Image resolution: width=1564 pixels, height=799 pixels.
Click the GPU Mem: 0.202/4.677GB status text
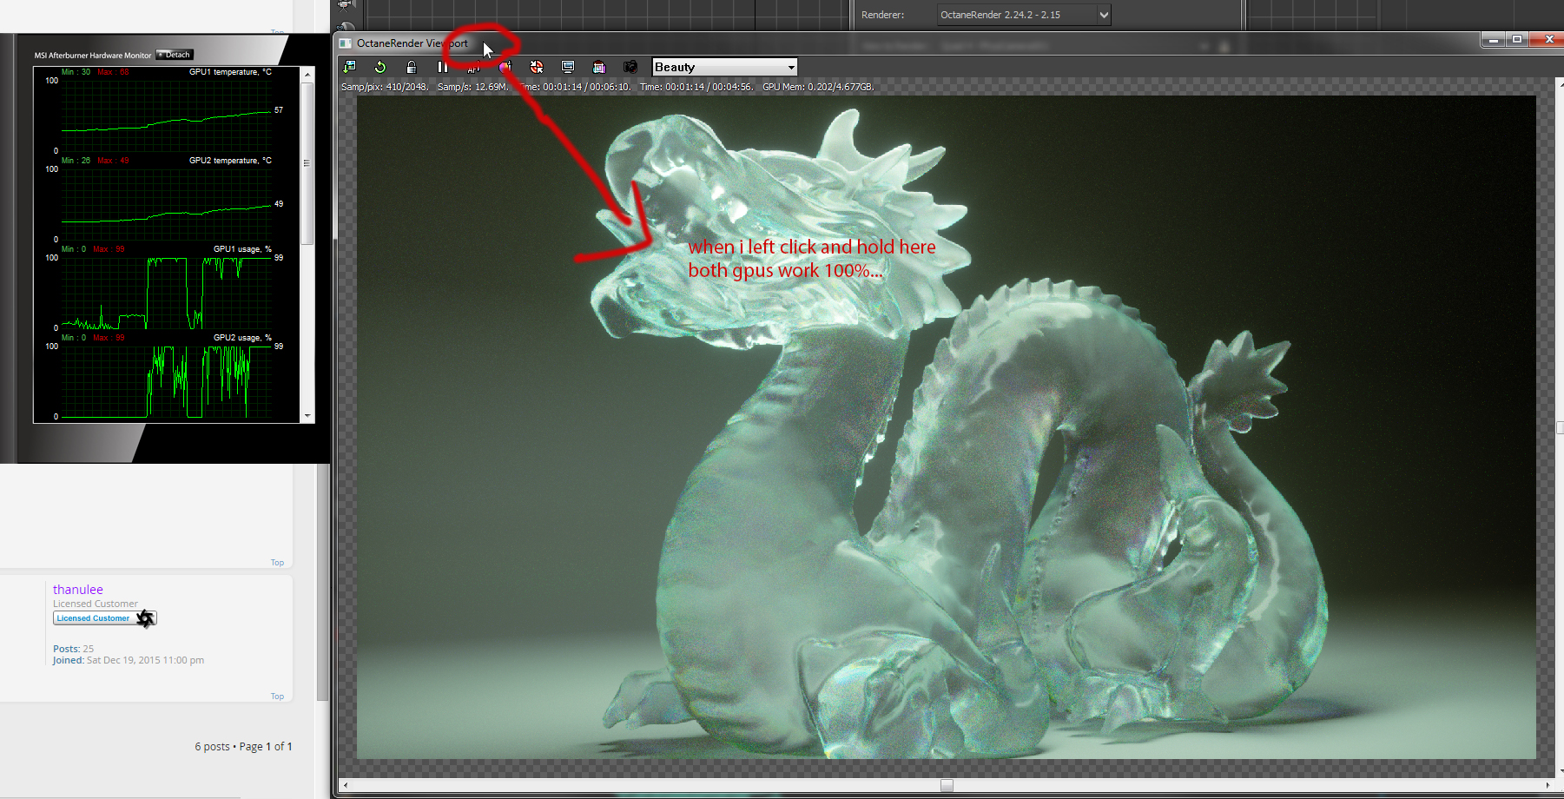pyautogui.click(x=818, y=87)
